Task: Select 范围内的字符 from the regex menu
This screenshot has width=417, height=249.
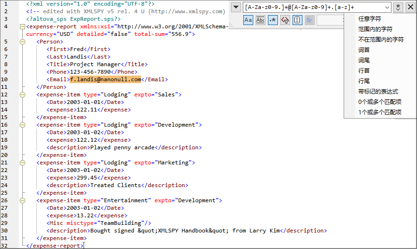Action: click(375, 29)
